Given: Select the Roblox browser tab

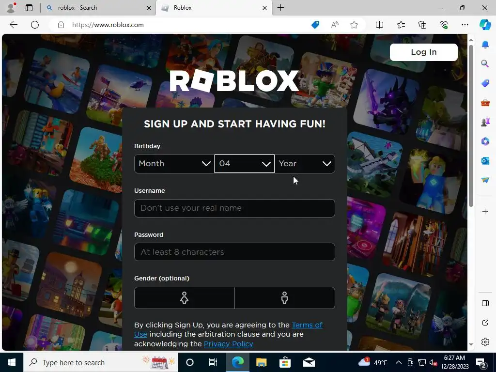Looking at the screenshot, I should click(x=214, y=8).
